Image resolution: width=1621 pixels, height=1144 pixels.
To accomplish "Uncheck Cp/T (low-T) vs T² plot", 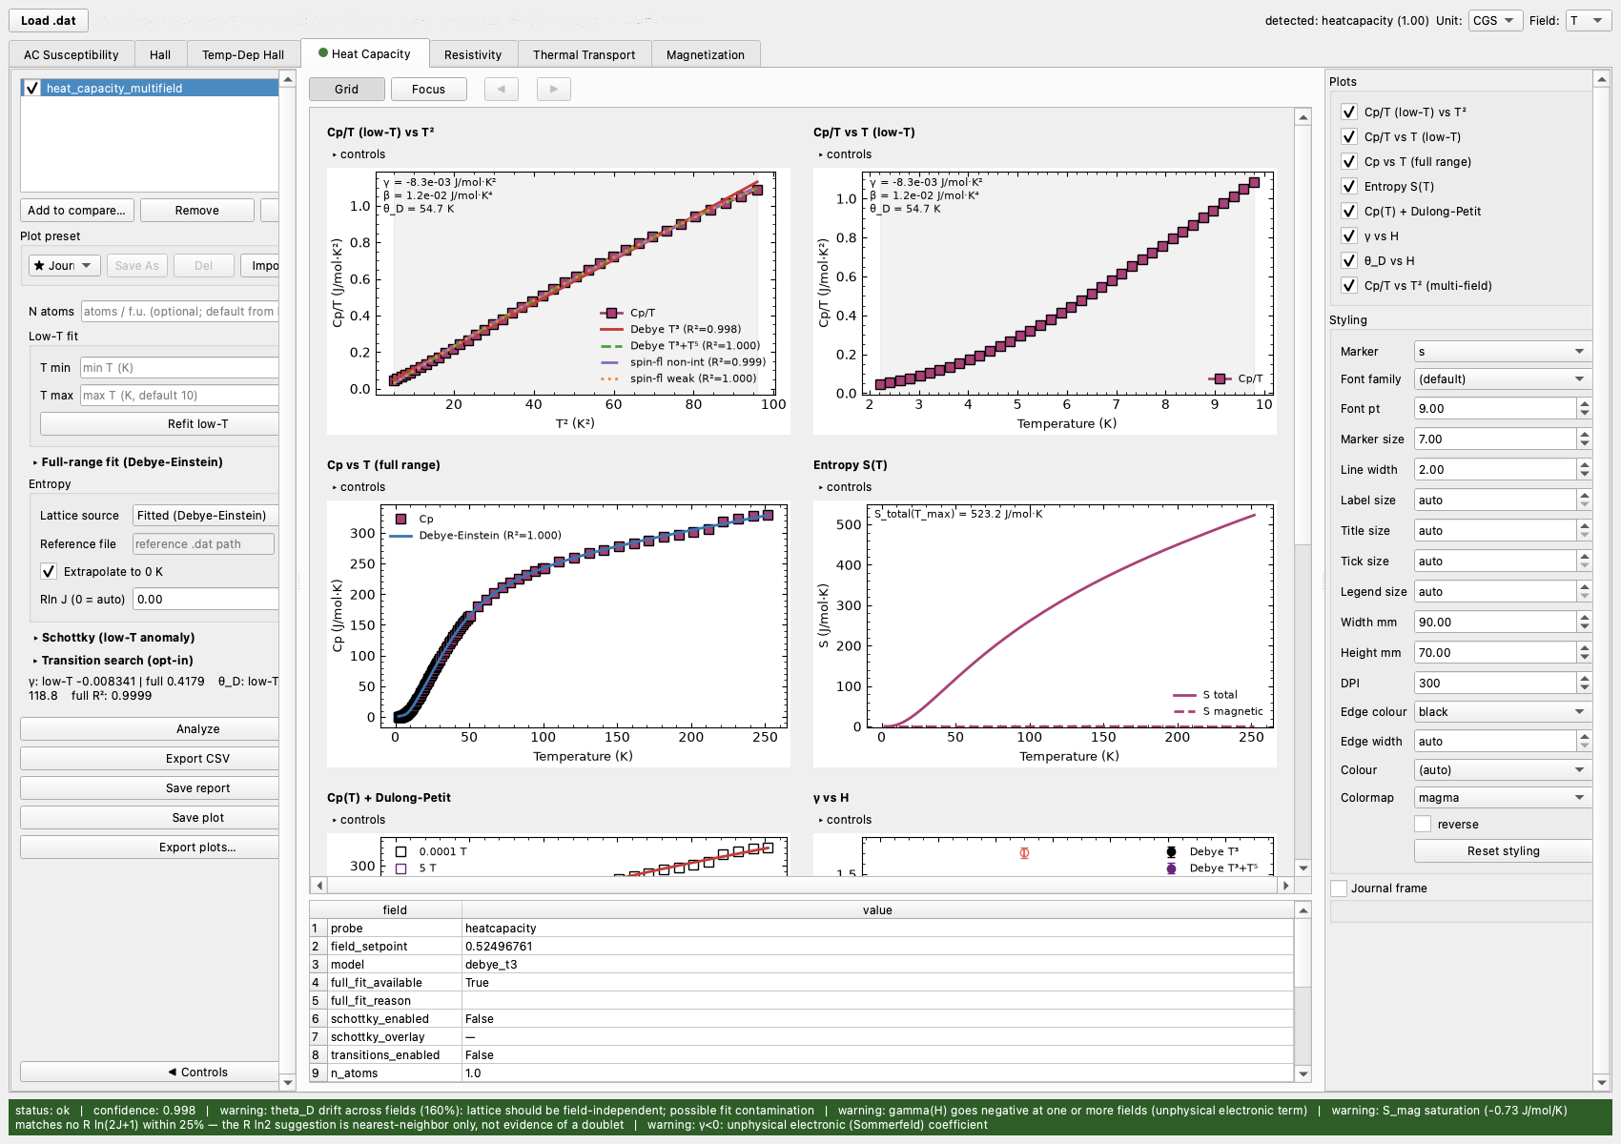I will tap(1348, 112).
